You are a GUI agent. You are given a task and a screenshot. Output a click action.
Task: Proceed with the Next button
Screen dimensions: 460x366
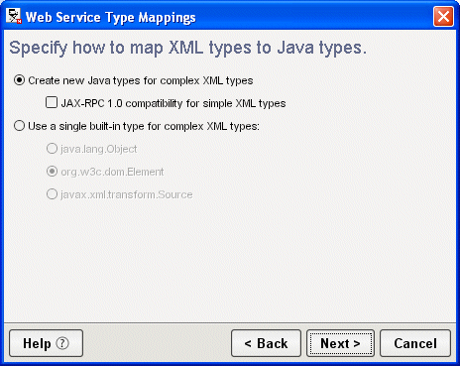(x=340, y=343)
